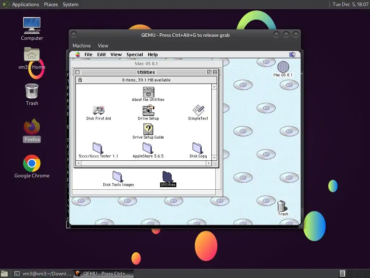Select the Drive Setup Guide icon
This screenshot has height=278, width=370.
149,129
